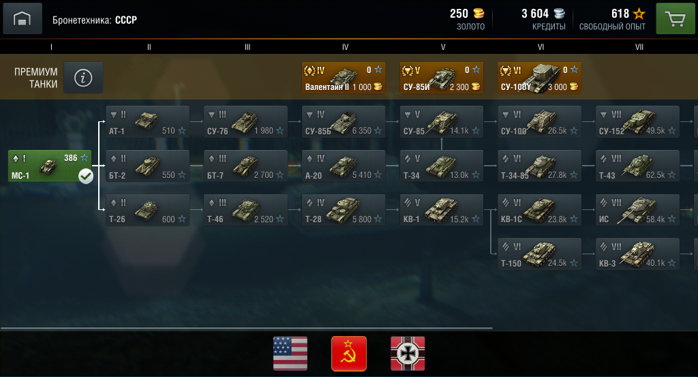Open the БТ-2 tank node

148,166
